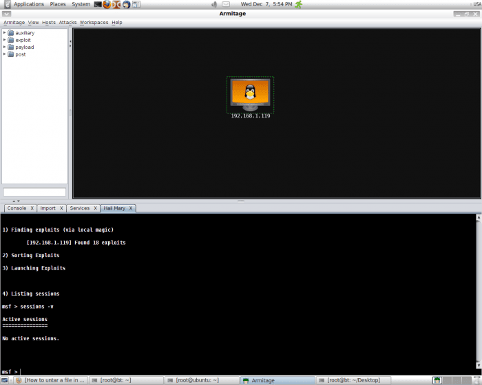Launch the terminal from top panel
This screenshot has height=385, width=482.
[x=98, y=4]
